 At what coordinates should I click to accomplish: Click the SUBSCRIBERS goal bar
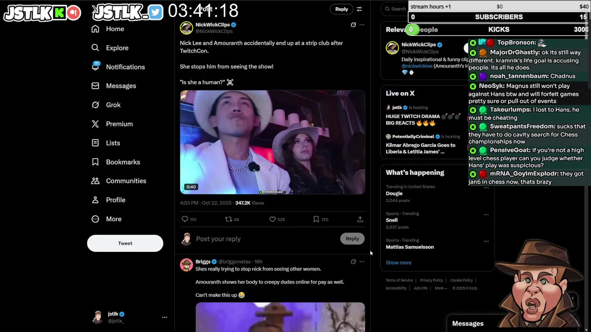pyautogui.click(x=499, y=17)
